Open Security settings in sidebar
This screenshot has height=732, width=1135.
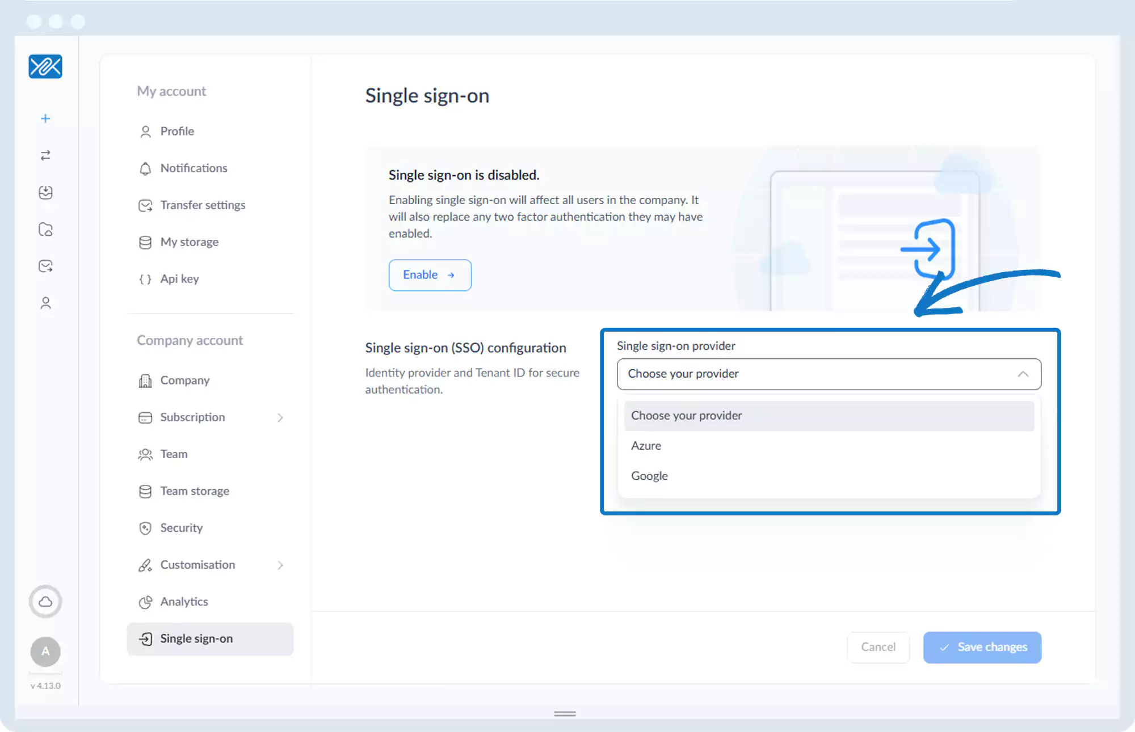point(181,528)
